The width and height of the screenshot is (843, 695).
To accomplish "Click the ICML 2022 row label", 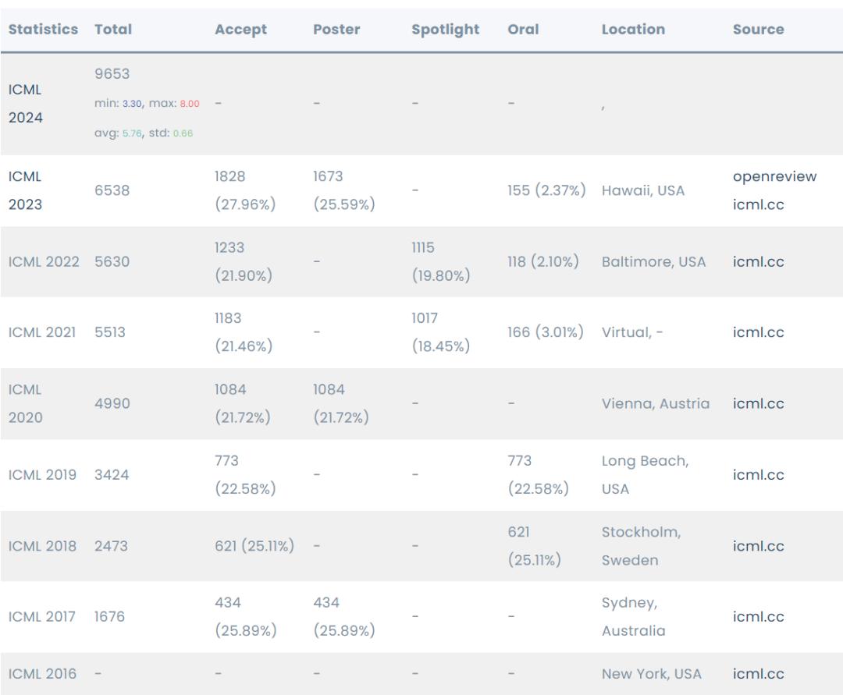I will coord(44,261).
